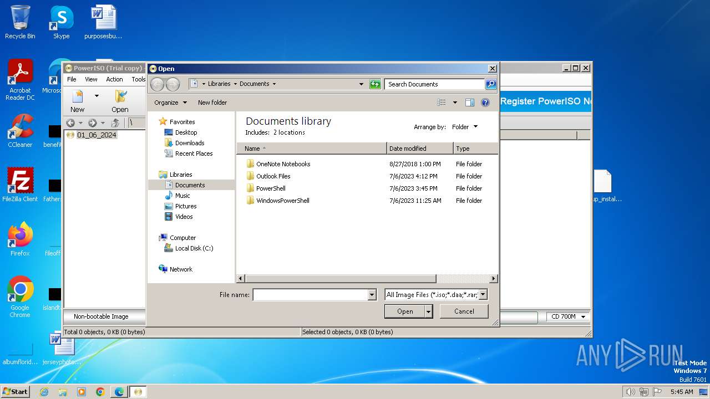The image size is (710, 399).
Task: Select Downloads in navigation pane
Action: (190, 143)
